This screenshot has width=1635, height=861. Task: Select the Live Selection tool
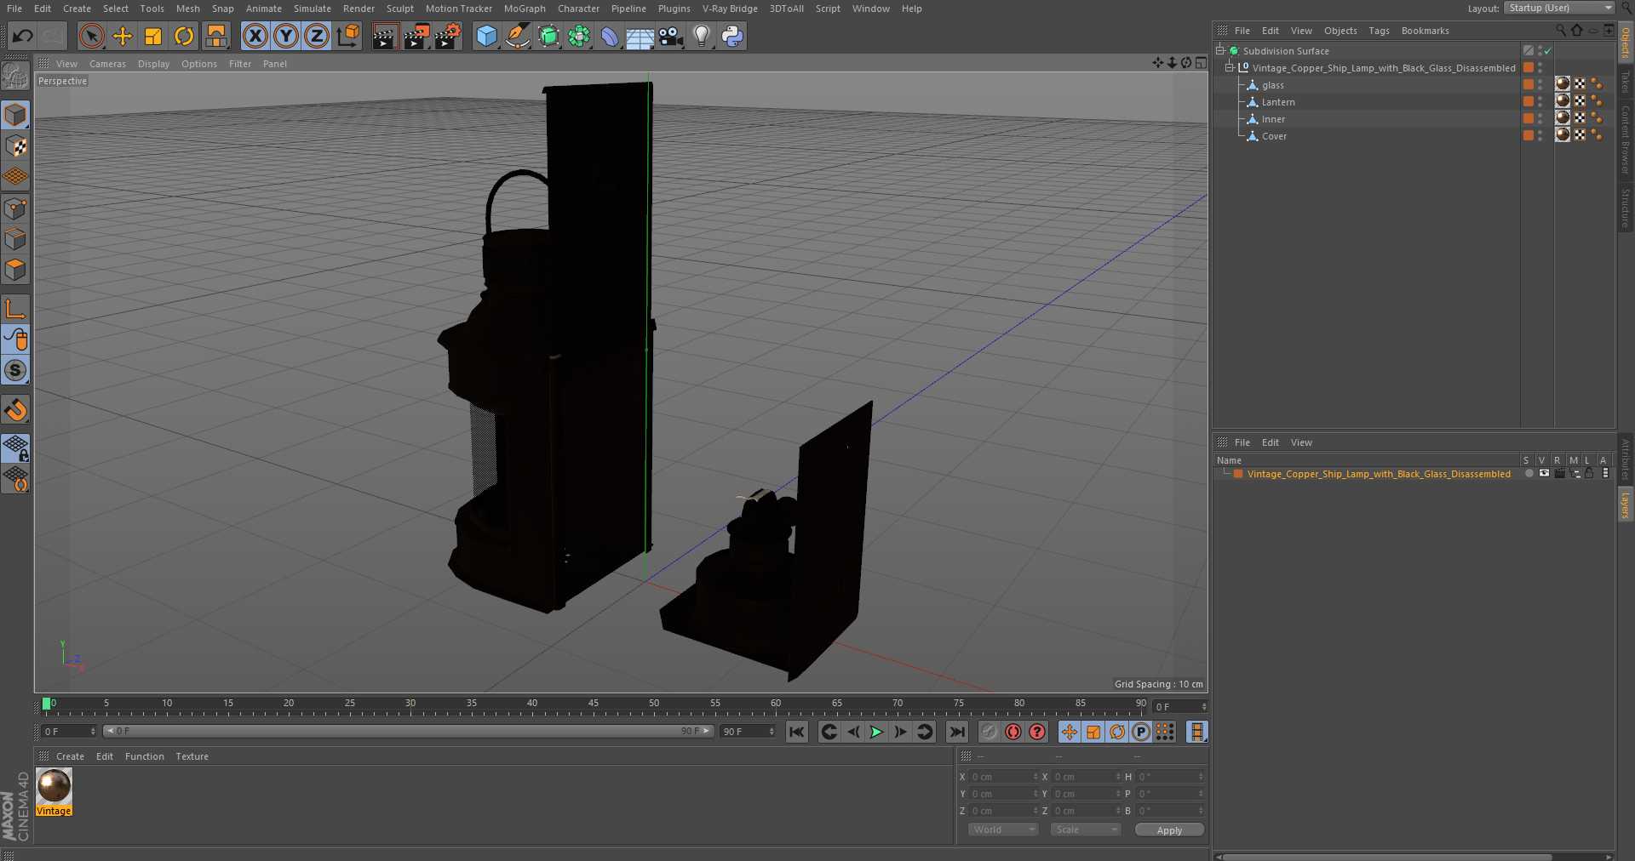coord(92,36)
